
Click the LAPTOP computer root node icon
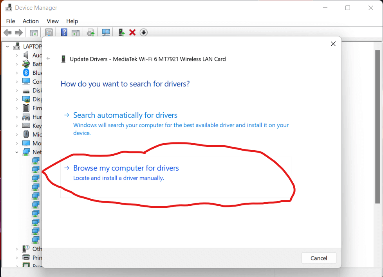tap(17, 46)
